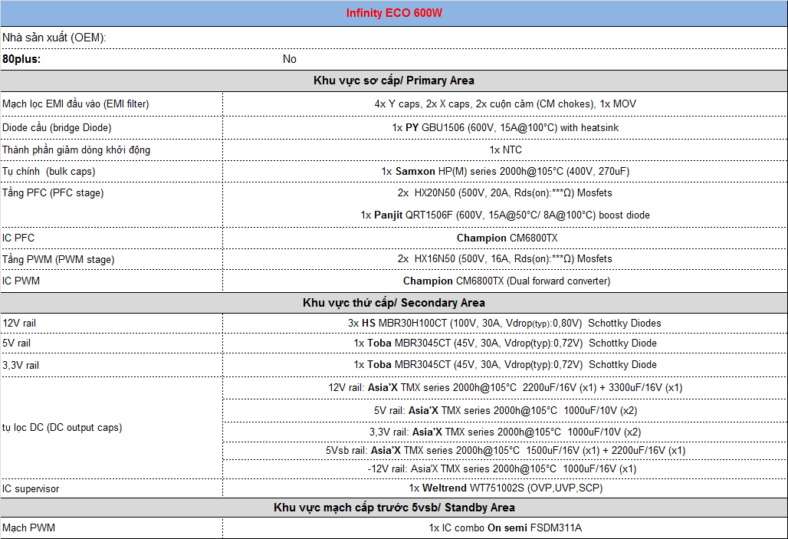
Task: Click the "80plus:" label
Action: tap(21, 59)
